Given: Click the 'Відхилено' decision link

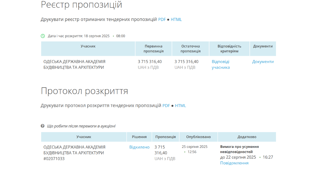Looking at the screenshot, I should (139, 147).
